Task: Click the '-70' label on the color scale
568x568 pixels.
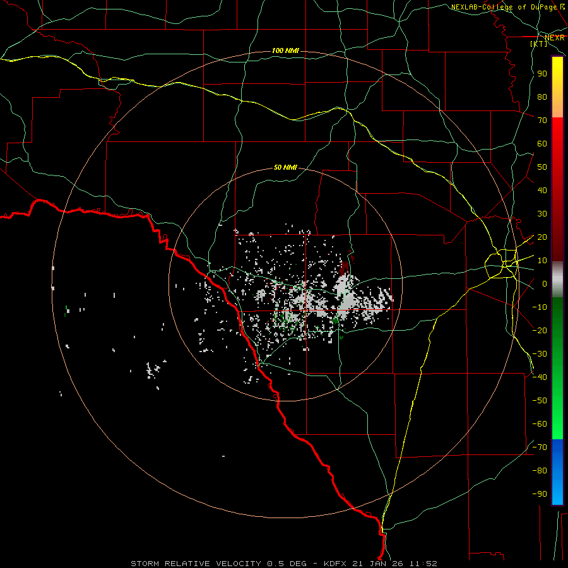Action: [540, 447]
